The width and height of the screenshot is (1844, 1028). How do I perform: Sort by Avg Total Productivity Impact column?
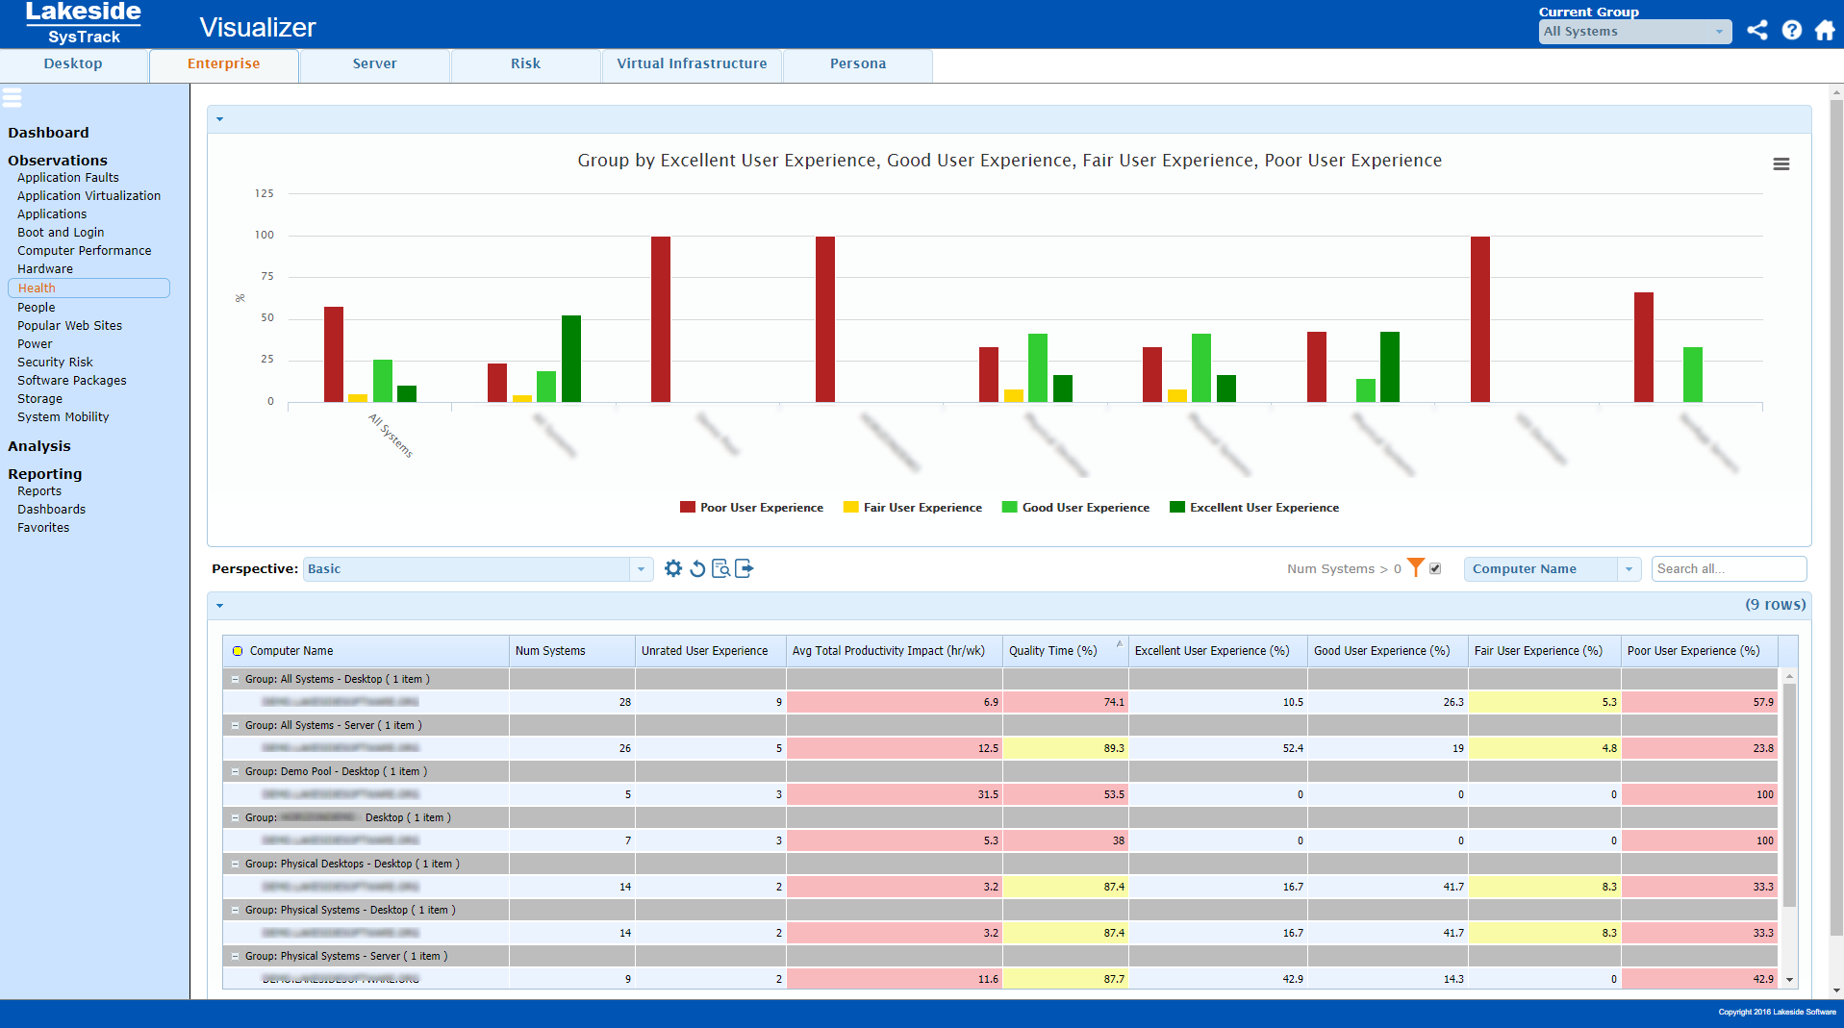click(894, 651)
